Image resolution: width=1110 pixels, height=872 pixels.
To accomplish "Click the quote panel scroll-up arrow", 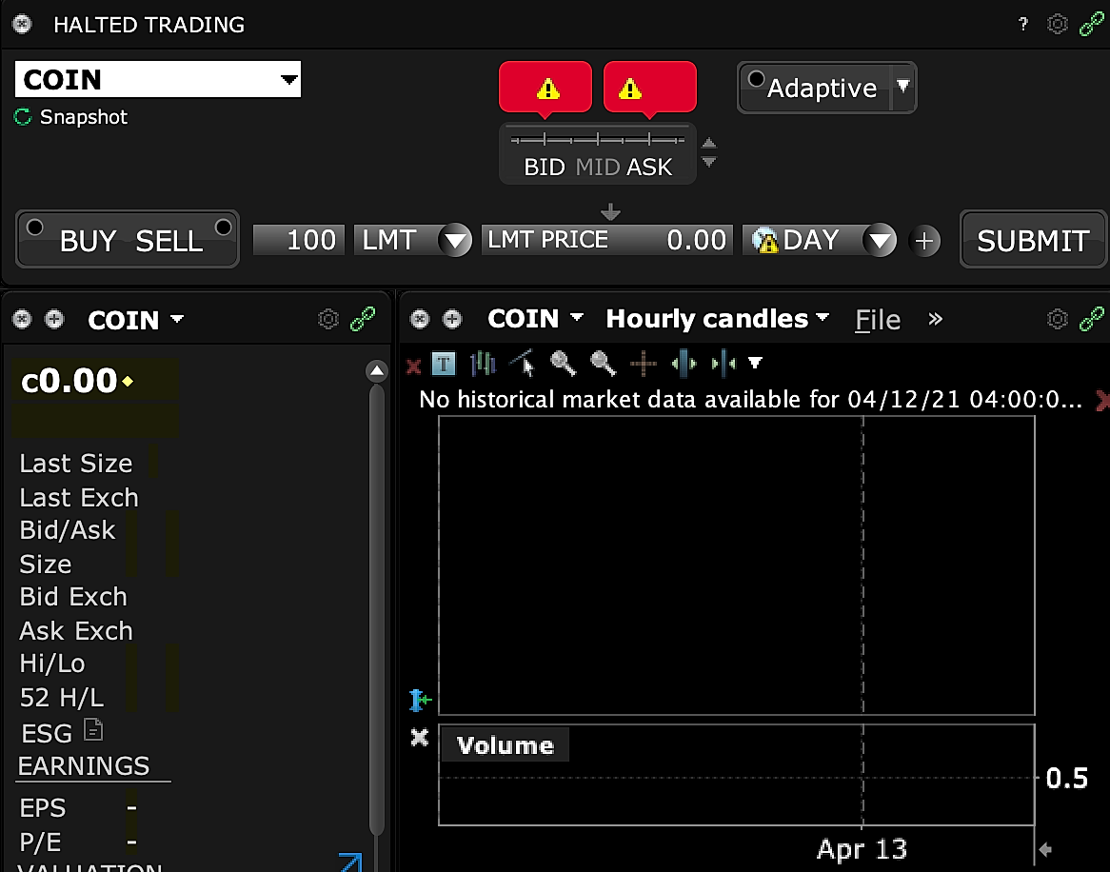I will pyautogui.click(x=377, y=371).
